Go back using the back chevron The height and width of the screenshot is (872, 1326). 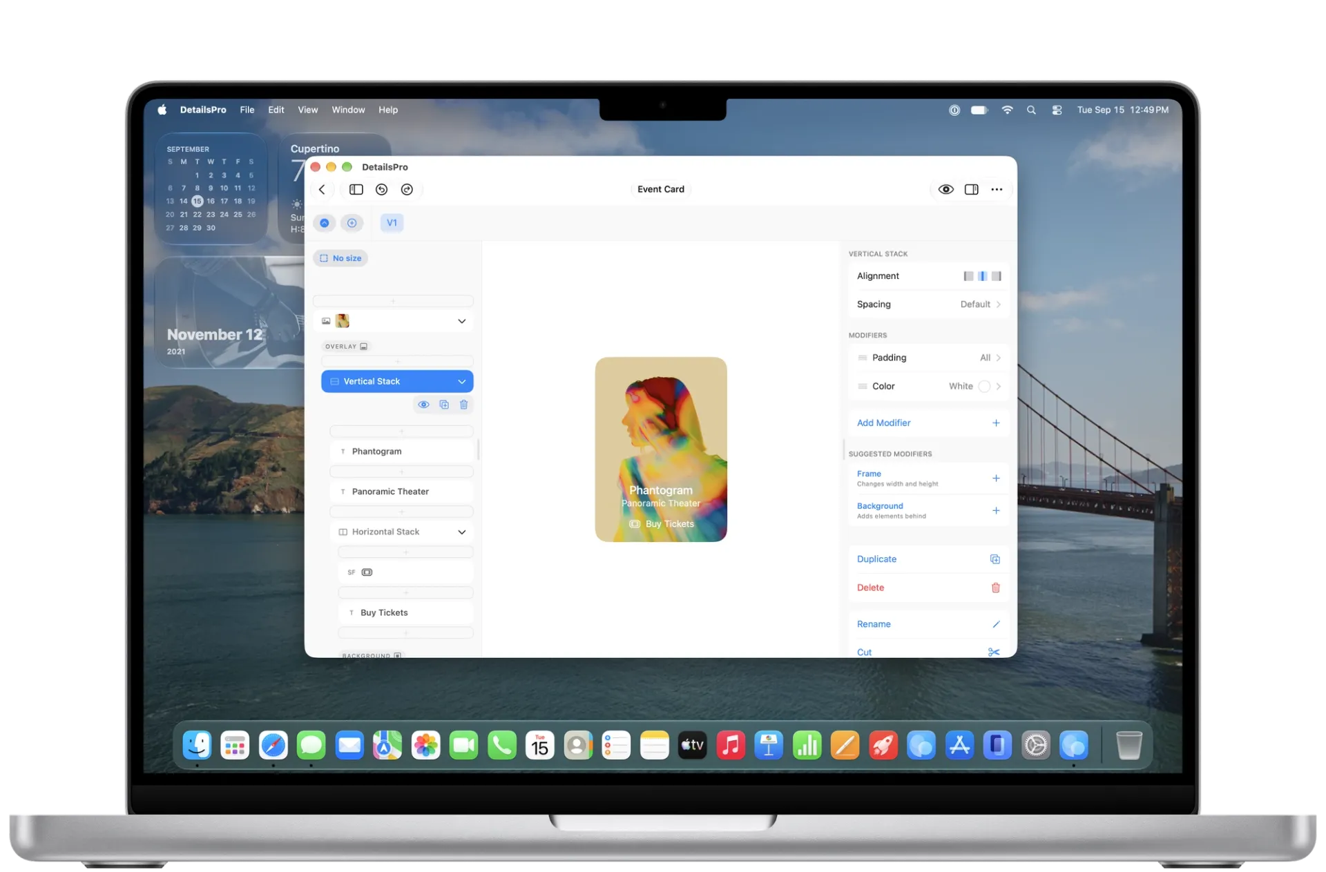pos(322,189)
